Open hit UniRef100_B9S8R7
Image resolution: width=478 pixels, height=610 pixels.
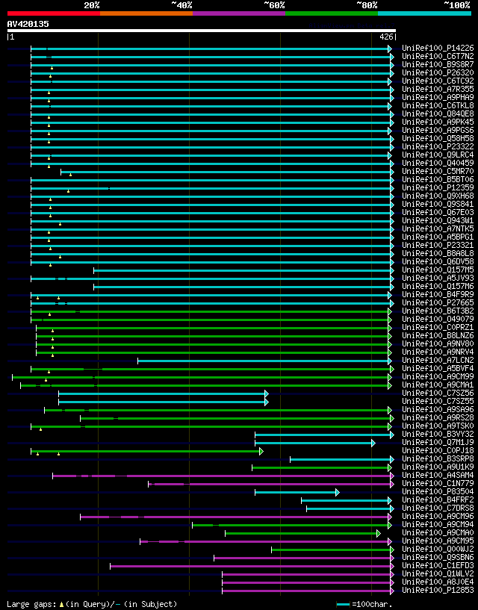click(x=438, y=64)
